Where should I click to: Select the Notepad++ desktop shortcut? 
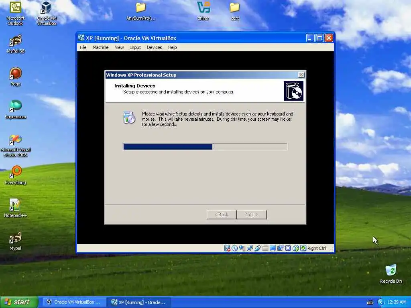tap(16, 208)
